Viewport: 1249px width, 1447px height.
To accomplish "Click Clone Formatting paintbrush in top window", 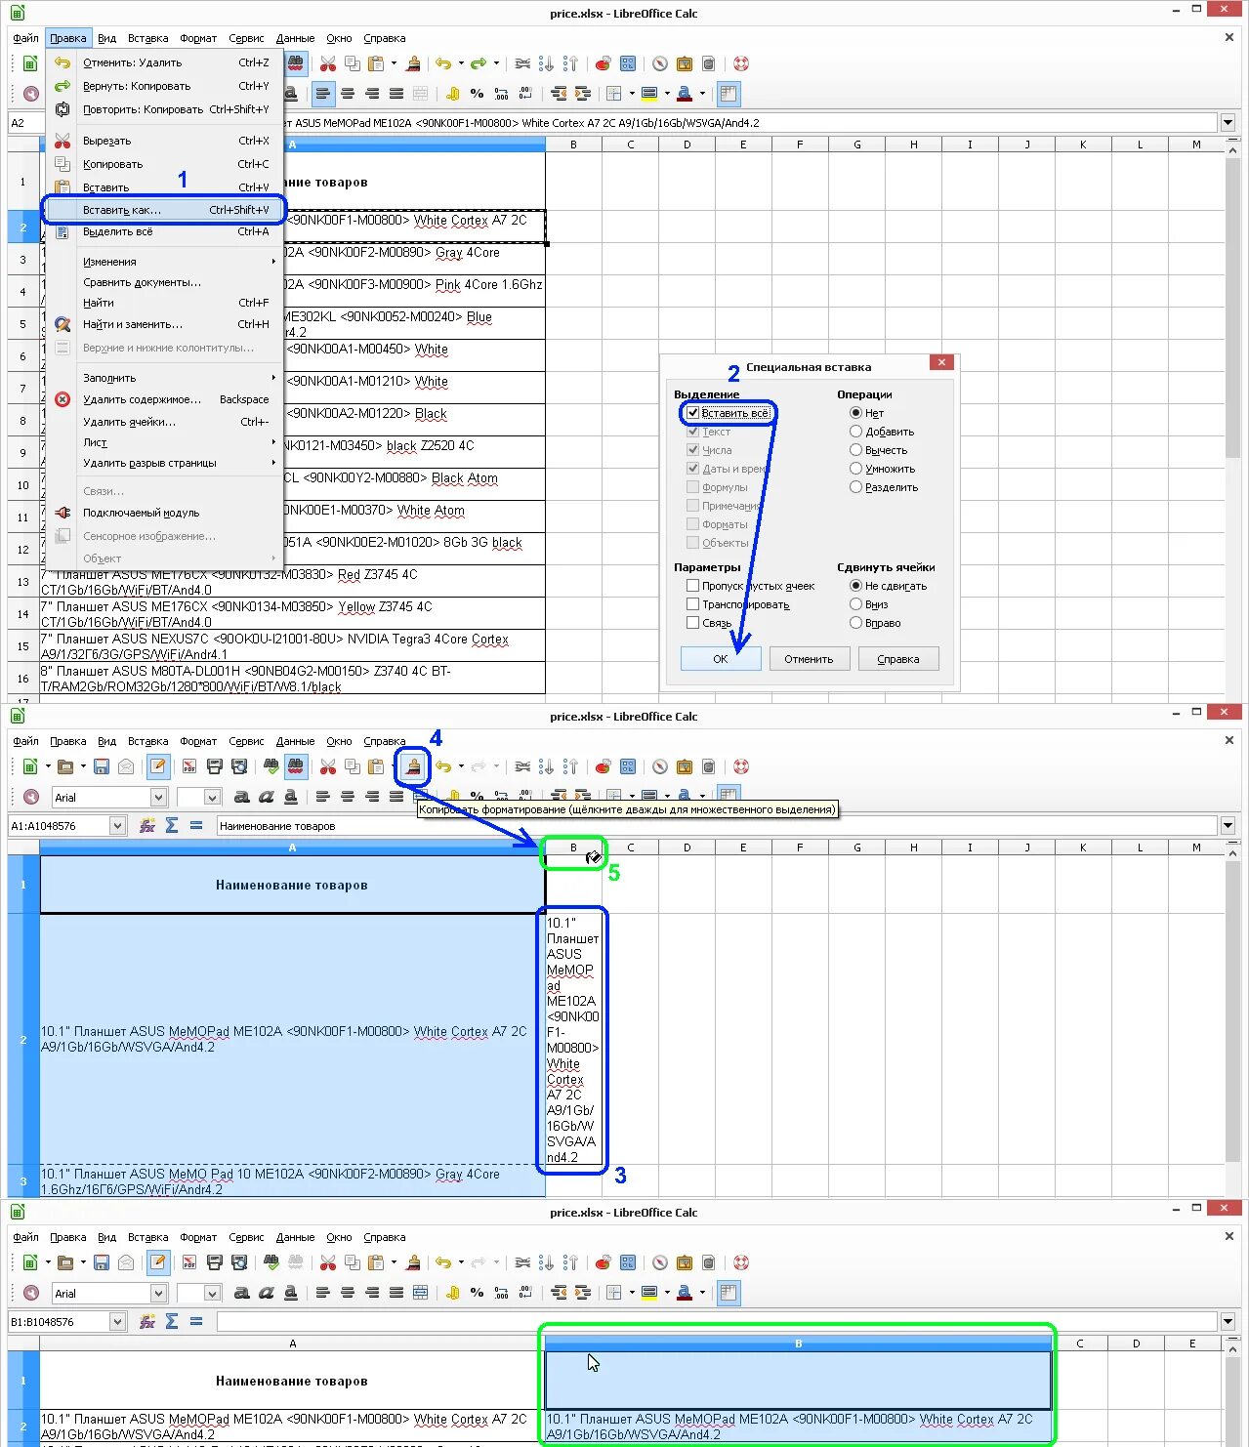I will click(414, 64).
